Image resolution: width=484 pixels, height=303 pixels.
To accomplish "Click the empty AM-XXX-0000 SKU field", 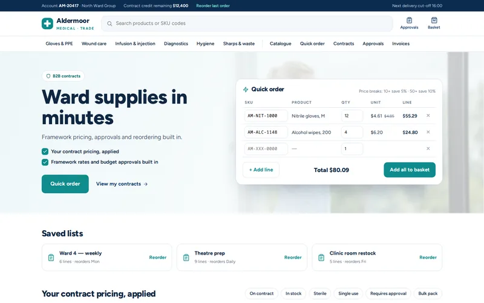I will tap(266, 148).
